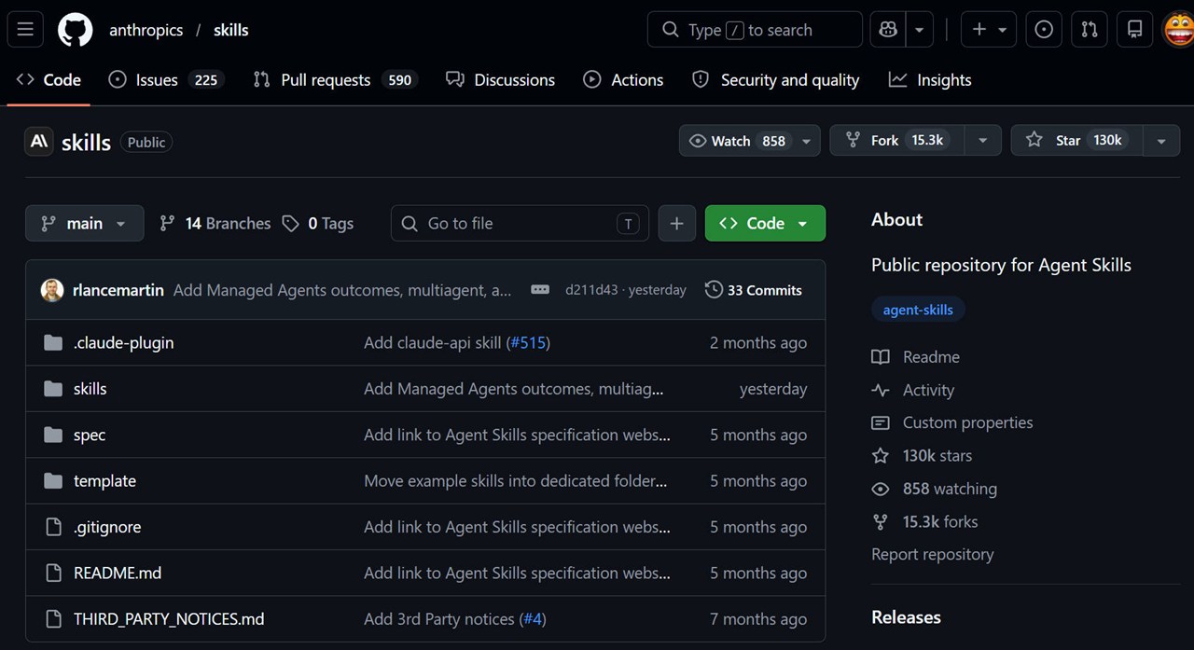Switch to Security and quality tab

tap(775, 80)
